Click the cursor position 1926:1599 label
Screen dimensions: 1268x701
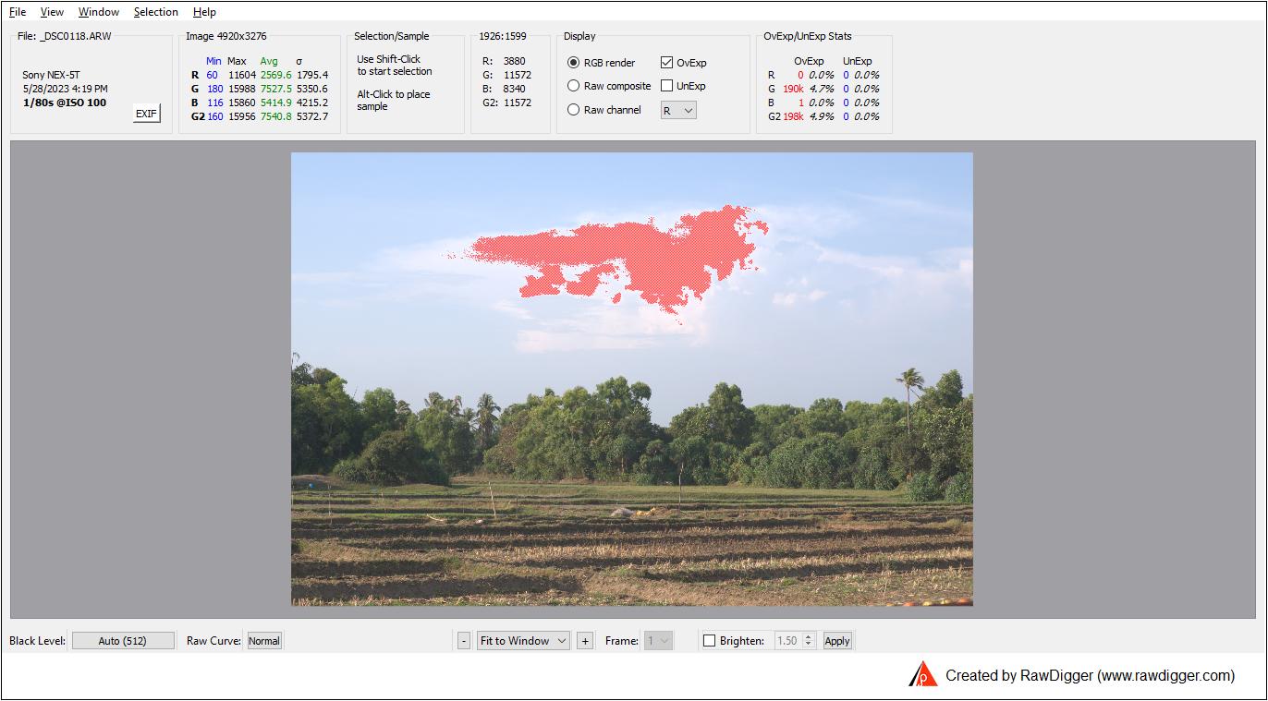(x=503, y=37)
